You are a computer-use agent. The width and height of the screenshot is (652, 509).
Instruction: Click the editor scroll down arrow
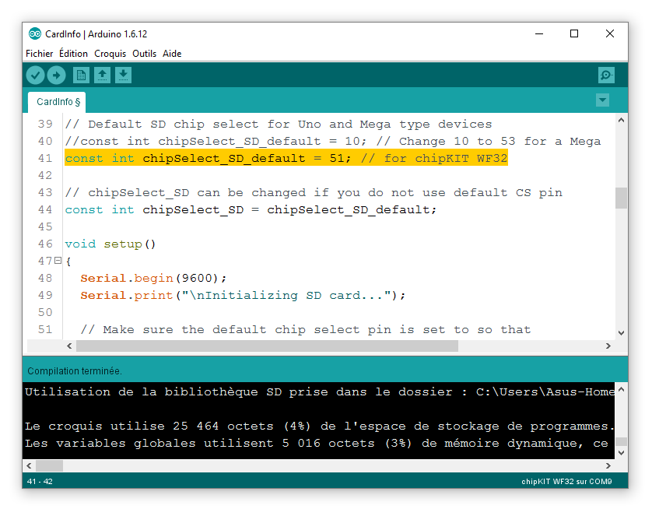(621, 332)
